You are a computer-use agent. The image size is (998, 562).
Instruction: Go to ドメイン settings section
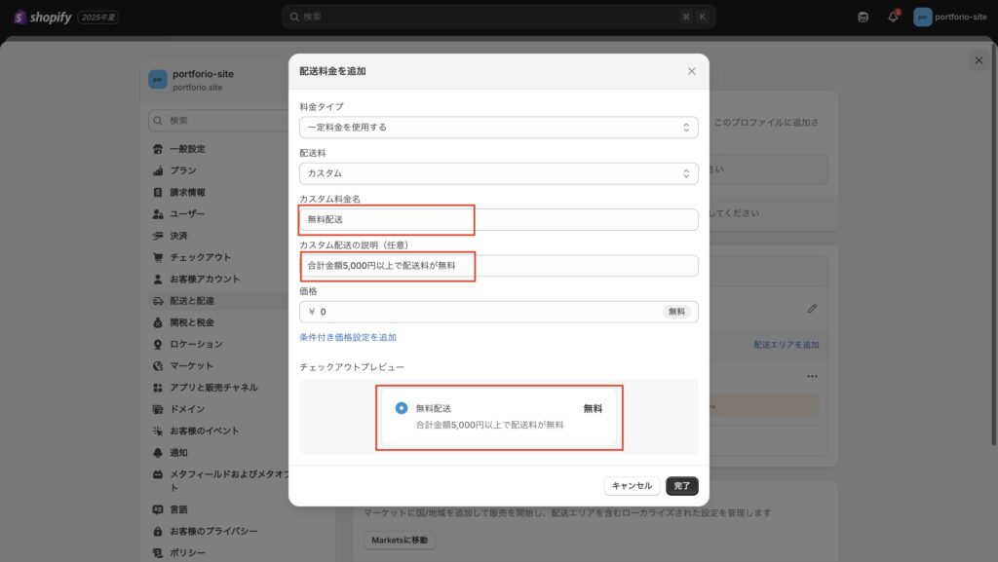(187, 409)
